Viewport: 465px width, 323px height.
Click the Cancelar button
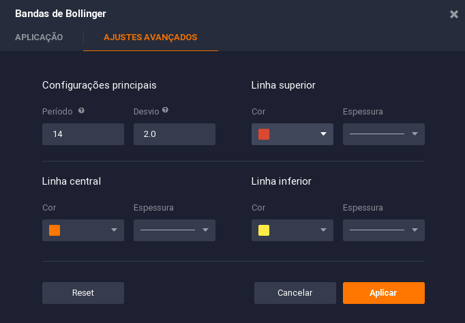[x=295, y=293]
